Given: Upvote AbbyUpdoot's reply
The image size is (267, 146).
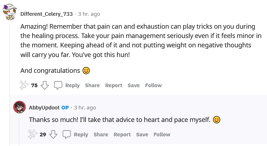Looking at the screenshot, I should click(32, 134).
